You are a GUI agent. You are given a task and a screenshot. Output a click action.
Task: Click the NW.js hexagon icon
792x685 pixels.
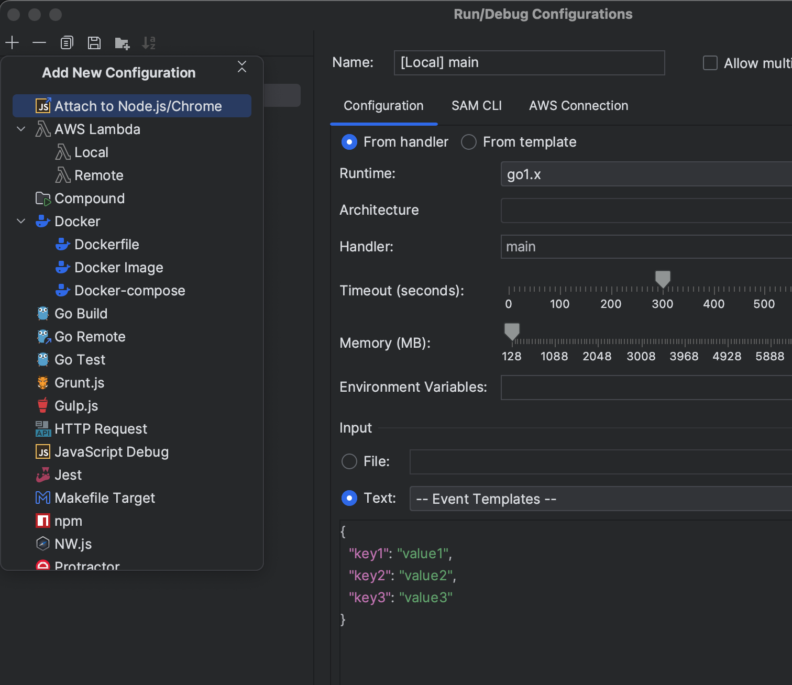[x=43, y=544]
